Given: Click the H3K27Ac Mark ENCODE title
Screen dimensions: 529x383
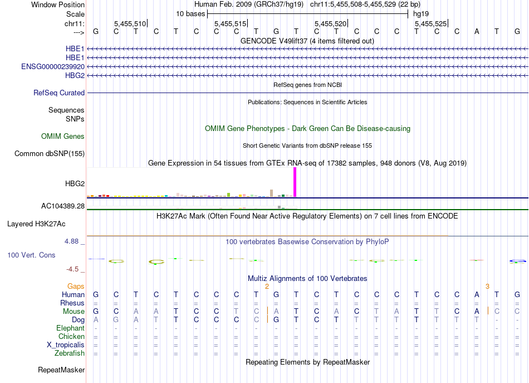Looking at the screenshot, I should click(x=307, y=216).
